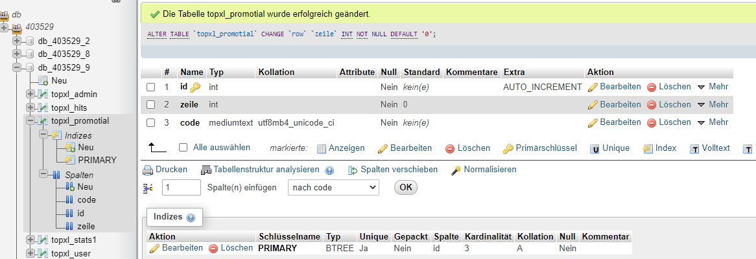Open the 'nach code' position dropdown
756x259 pixels.
[x=333, y=187]
